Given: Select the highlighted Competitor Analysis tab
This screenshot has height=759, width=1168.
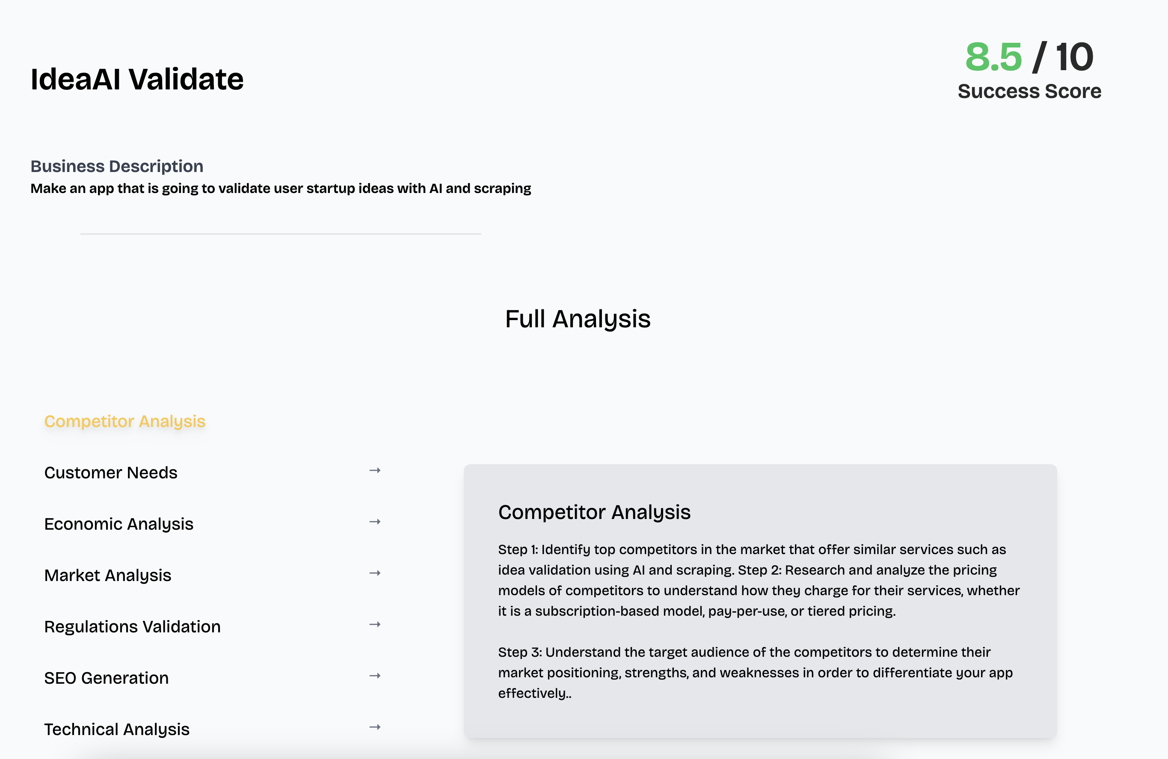Looking at the screenshot, I should pyautogui.click(x=125, y=421).
